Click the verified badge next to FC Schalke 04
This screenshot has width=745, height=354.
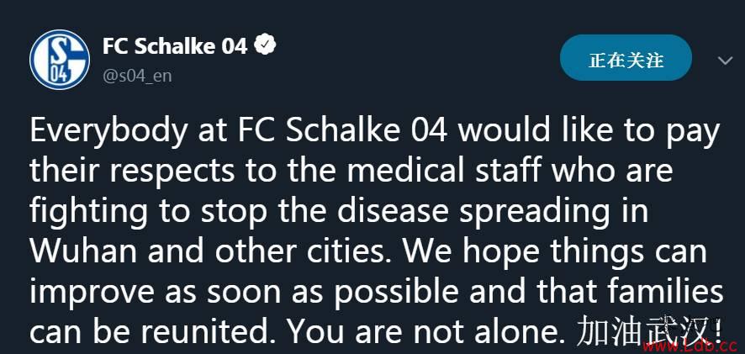point(266,45)
